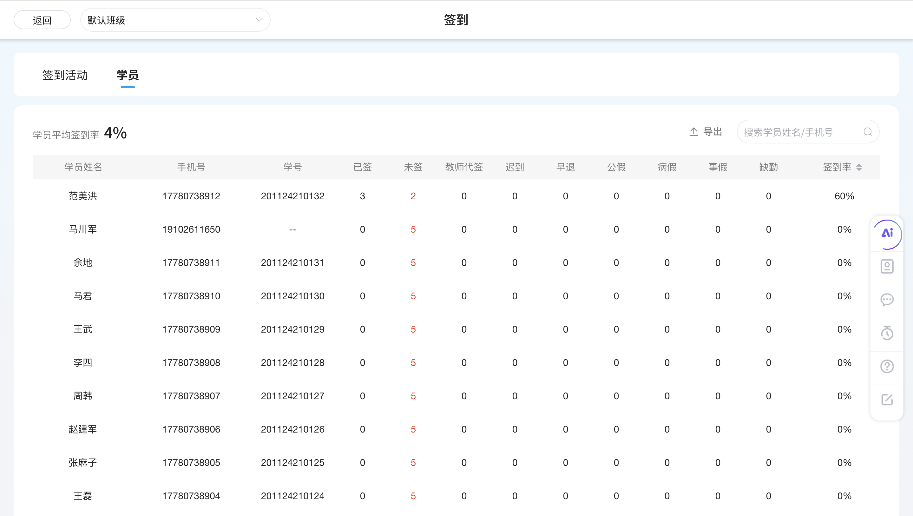The height and width of the screenshot is (516, 913).
Task: Open the timer sidebar icon
Action: coord(887,333)
